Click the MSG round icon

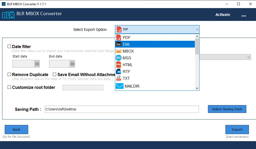119,58
